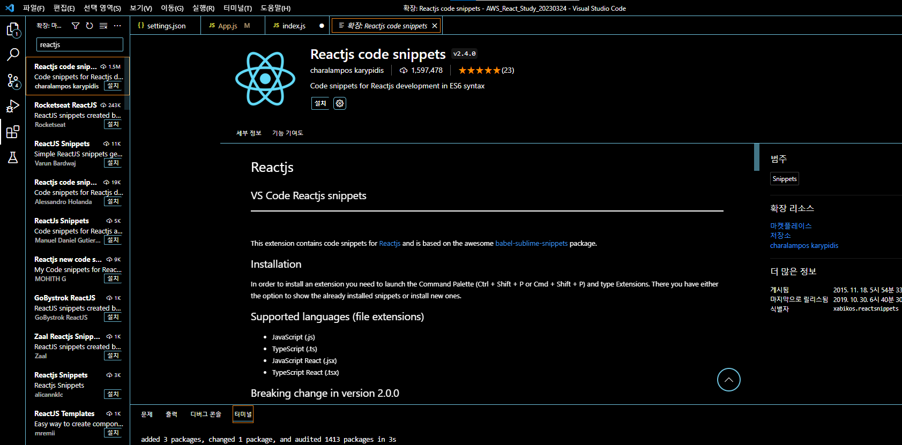
Task: Install GoBystrok ReactJS extension
Action: [x=113, y=317]
